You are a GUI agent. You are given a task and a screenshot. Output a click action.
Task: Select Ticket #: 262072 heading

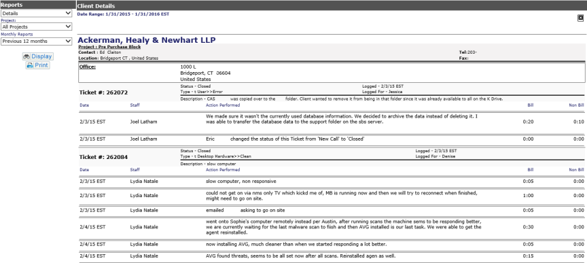[x=103, y=92]
